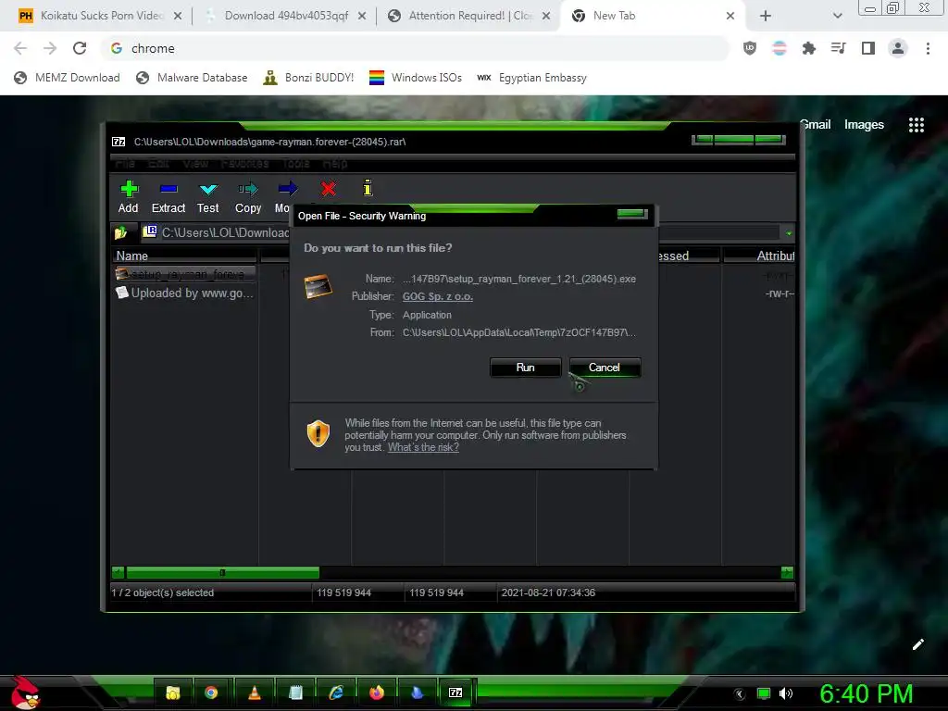The height and width of the screenshot is (711, 948).
Task: Open the Bonzi BUDDY! bookmark
Action: point(308,78)
